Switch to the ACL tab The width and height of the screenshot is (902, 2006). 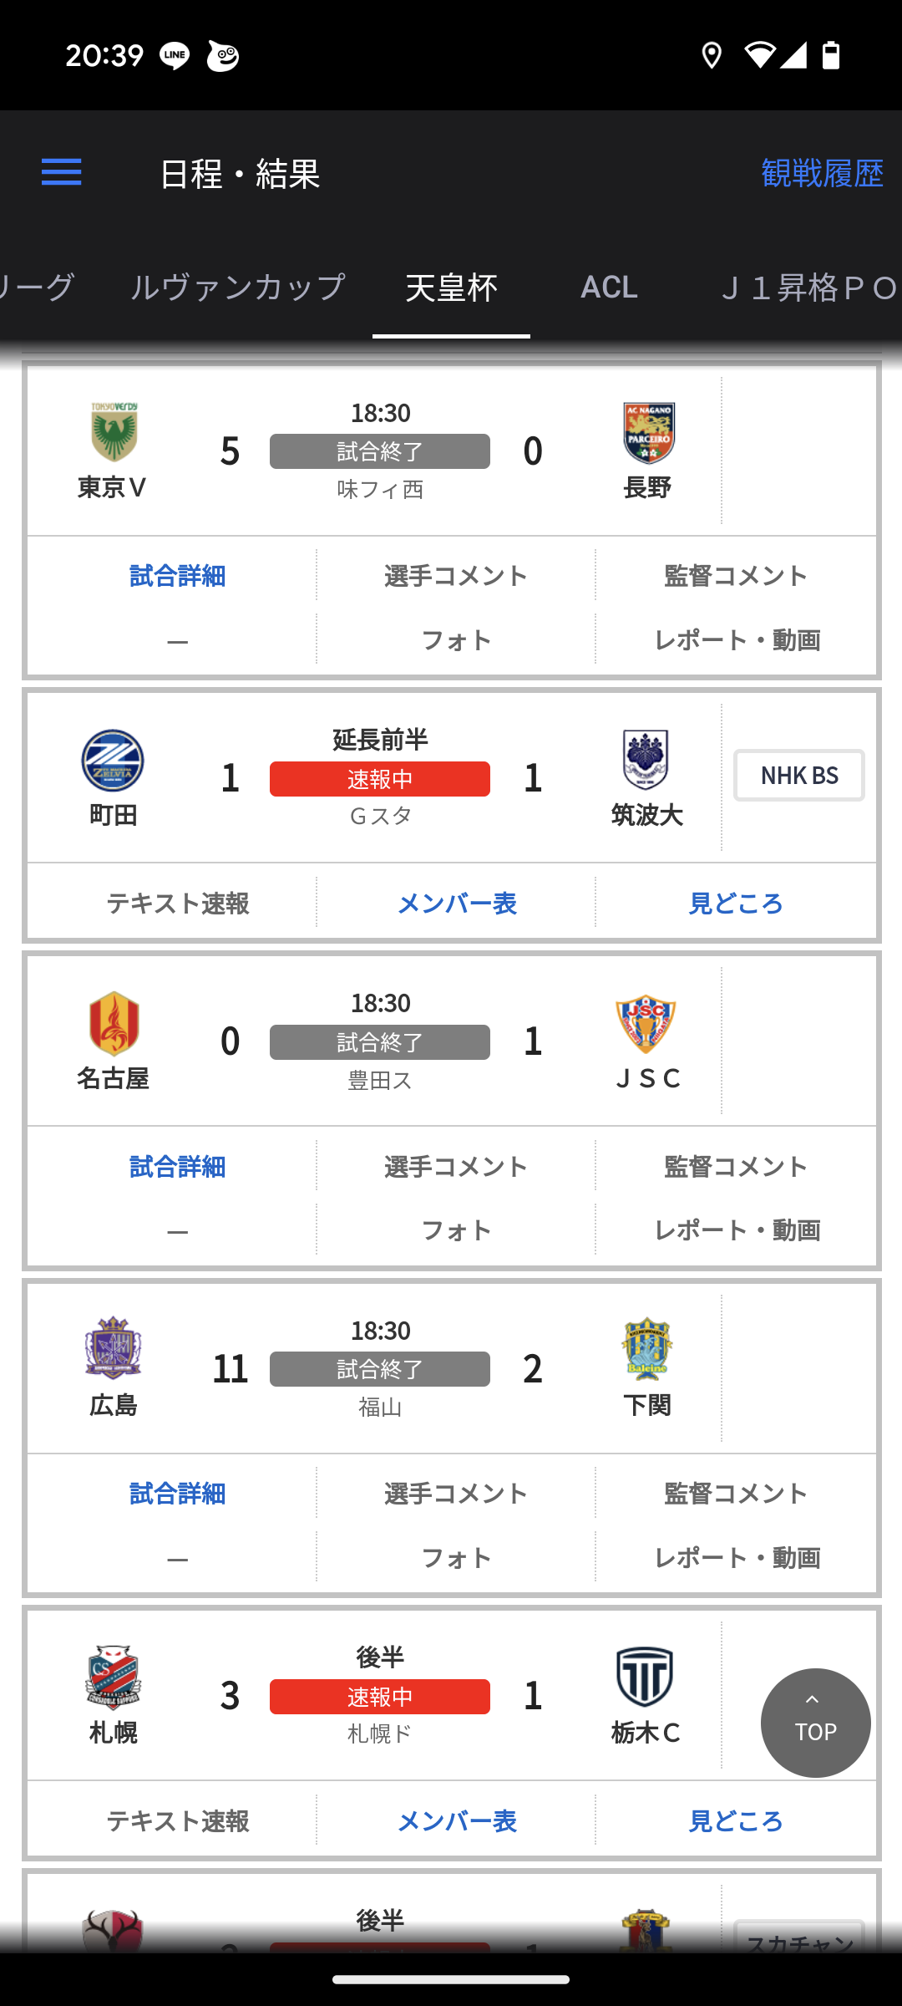point(609,288)
